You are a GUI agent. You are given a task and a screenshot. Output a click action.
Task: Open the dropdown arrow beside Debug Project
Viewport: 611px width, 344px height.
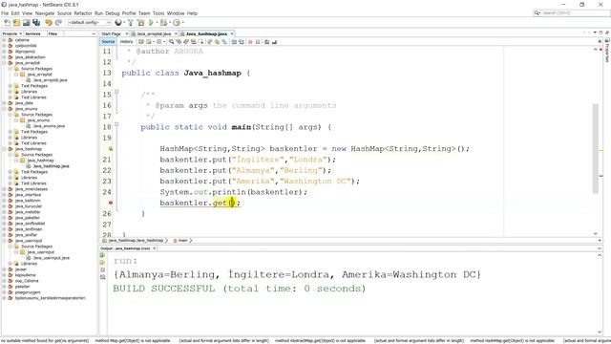(x=170, y=23)
